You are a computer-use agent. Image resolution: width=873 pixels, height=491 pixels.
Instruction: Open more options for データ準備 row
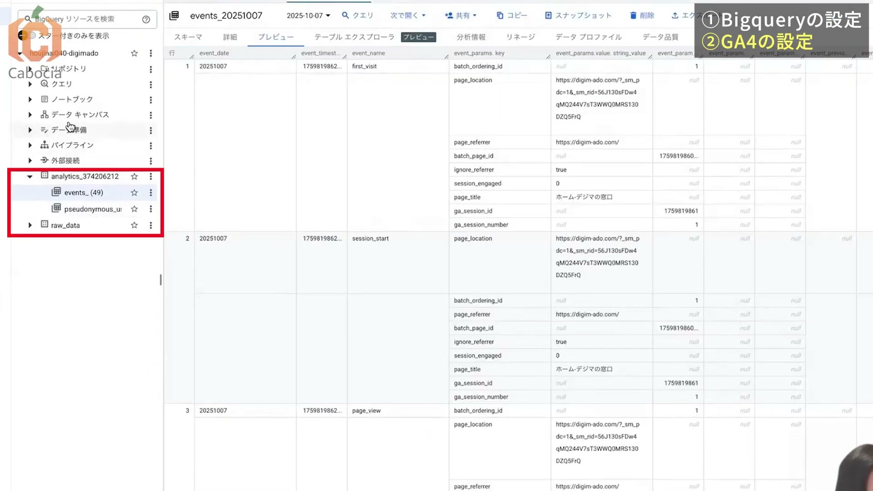click(x=151, y=130)
